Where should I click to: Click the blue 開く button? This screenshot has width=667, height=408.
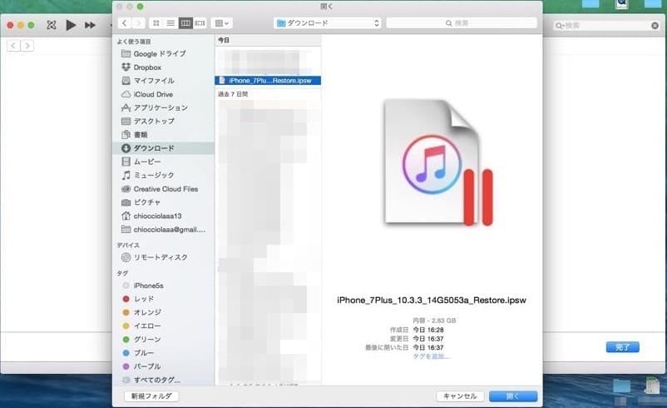point(513,396)
